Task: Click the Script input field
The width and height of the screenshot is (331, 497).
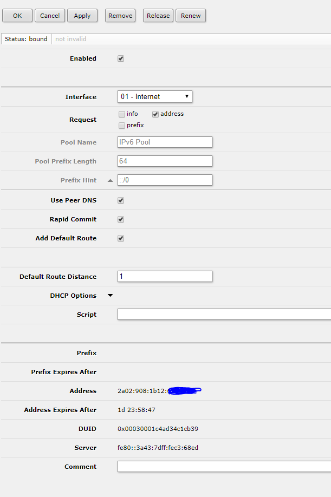Action: pos(224,315)
